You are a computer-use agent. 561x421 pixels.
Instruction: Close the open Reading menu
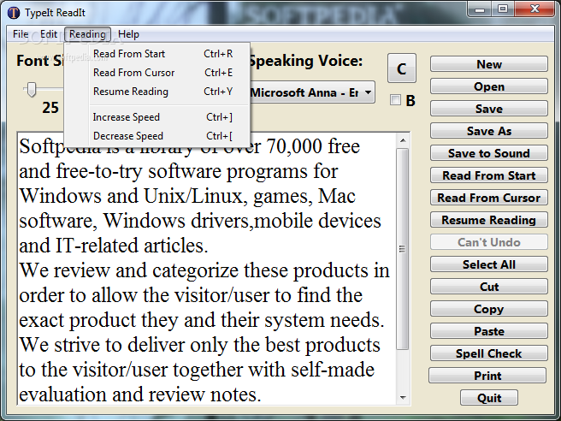[87, 34]
